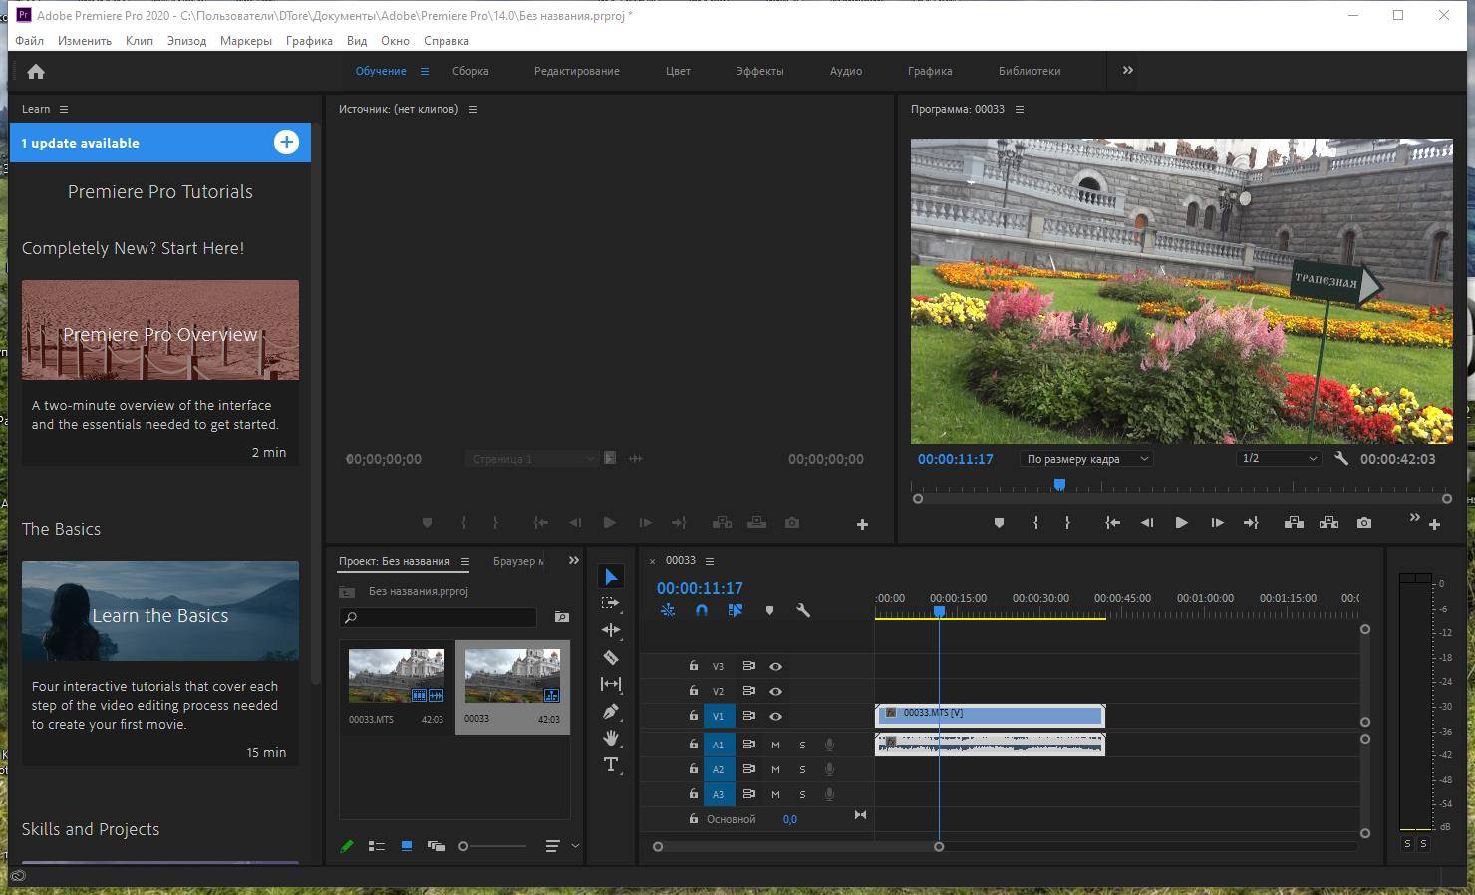Open zoom level dropdown 'По размеру кадра'
This screenshot has width=1475, height=895.
[1086, 459]
